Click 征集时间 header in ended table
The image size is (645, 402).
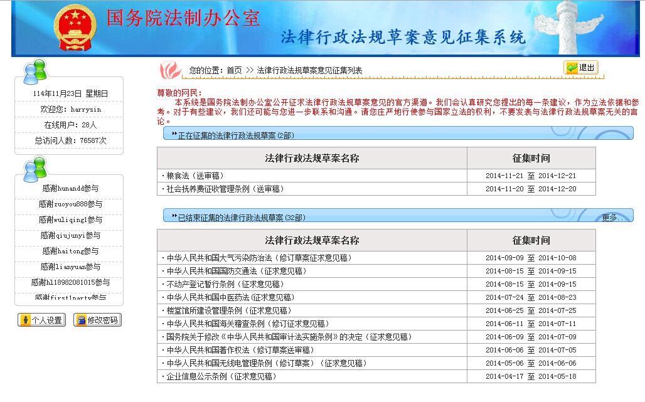531,240
